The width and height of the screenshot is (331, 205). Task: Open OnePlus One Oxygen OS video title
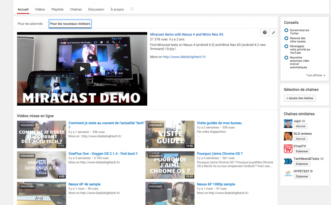(x=103, y=154)
